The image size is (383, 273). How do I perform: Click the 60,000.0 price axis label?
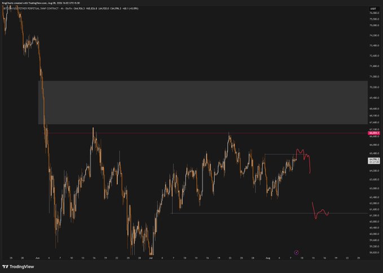[x=374, y=234]
